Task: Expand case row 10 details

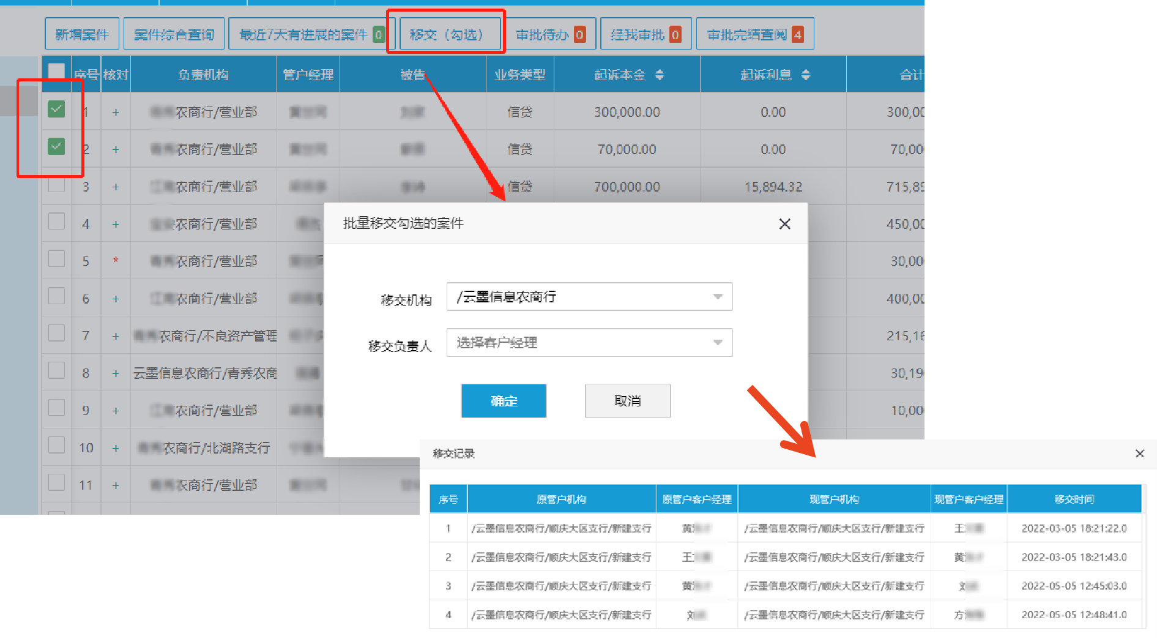Action: click(116, 447)
